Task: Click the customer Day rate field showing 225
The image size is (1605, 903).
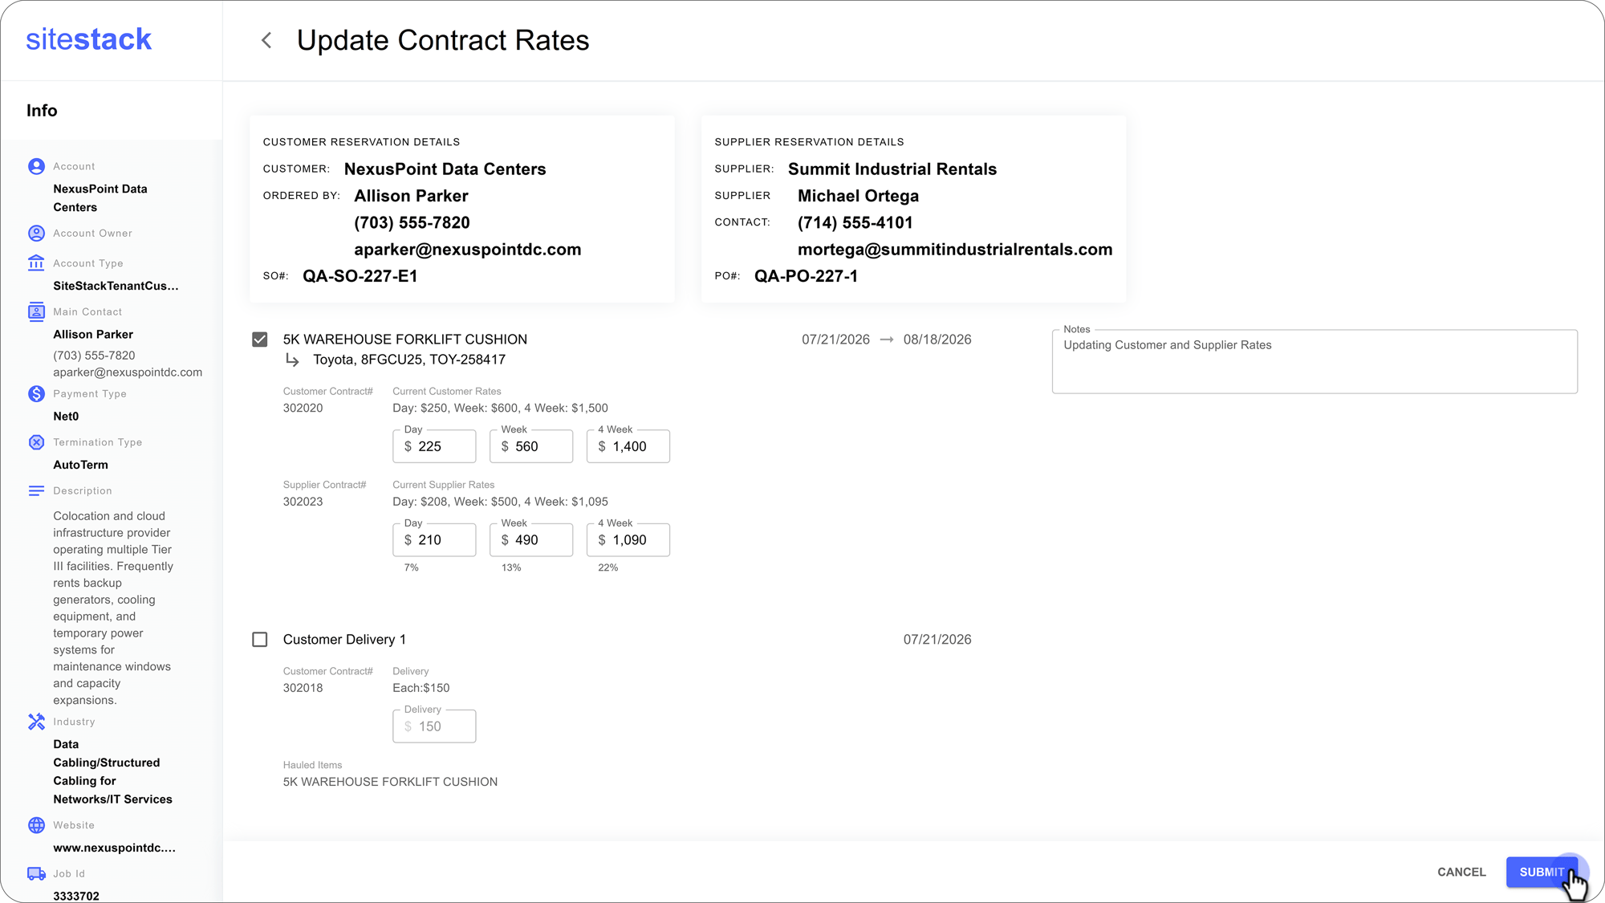Action: [434, 446]
